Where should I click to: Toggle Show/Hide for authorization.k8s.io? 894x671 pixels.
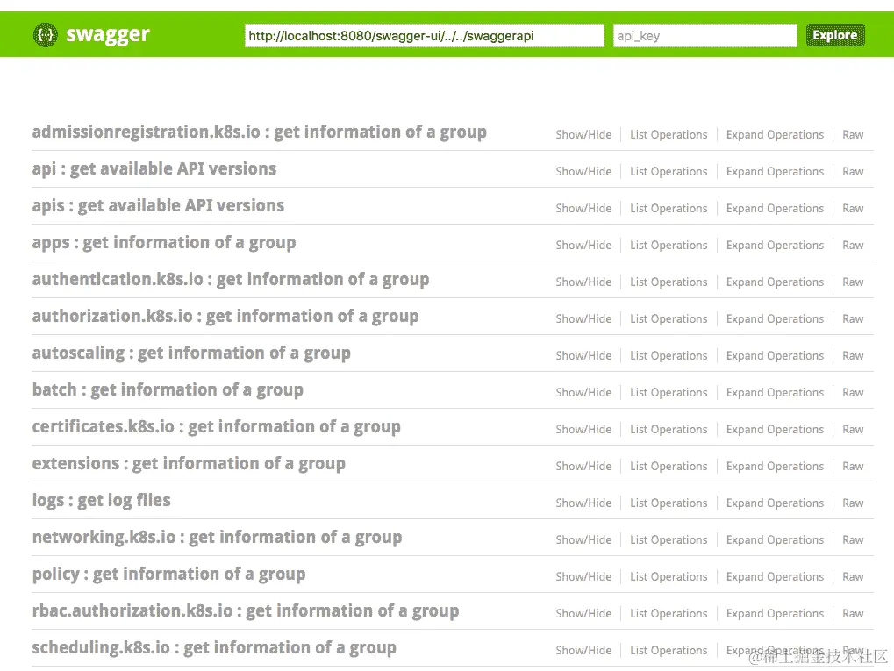tap(583, 318)
